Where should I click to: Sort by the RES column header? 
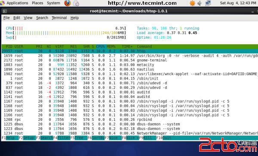coord(74,46)
